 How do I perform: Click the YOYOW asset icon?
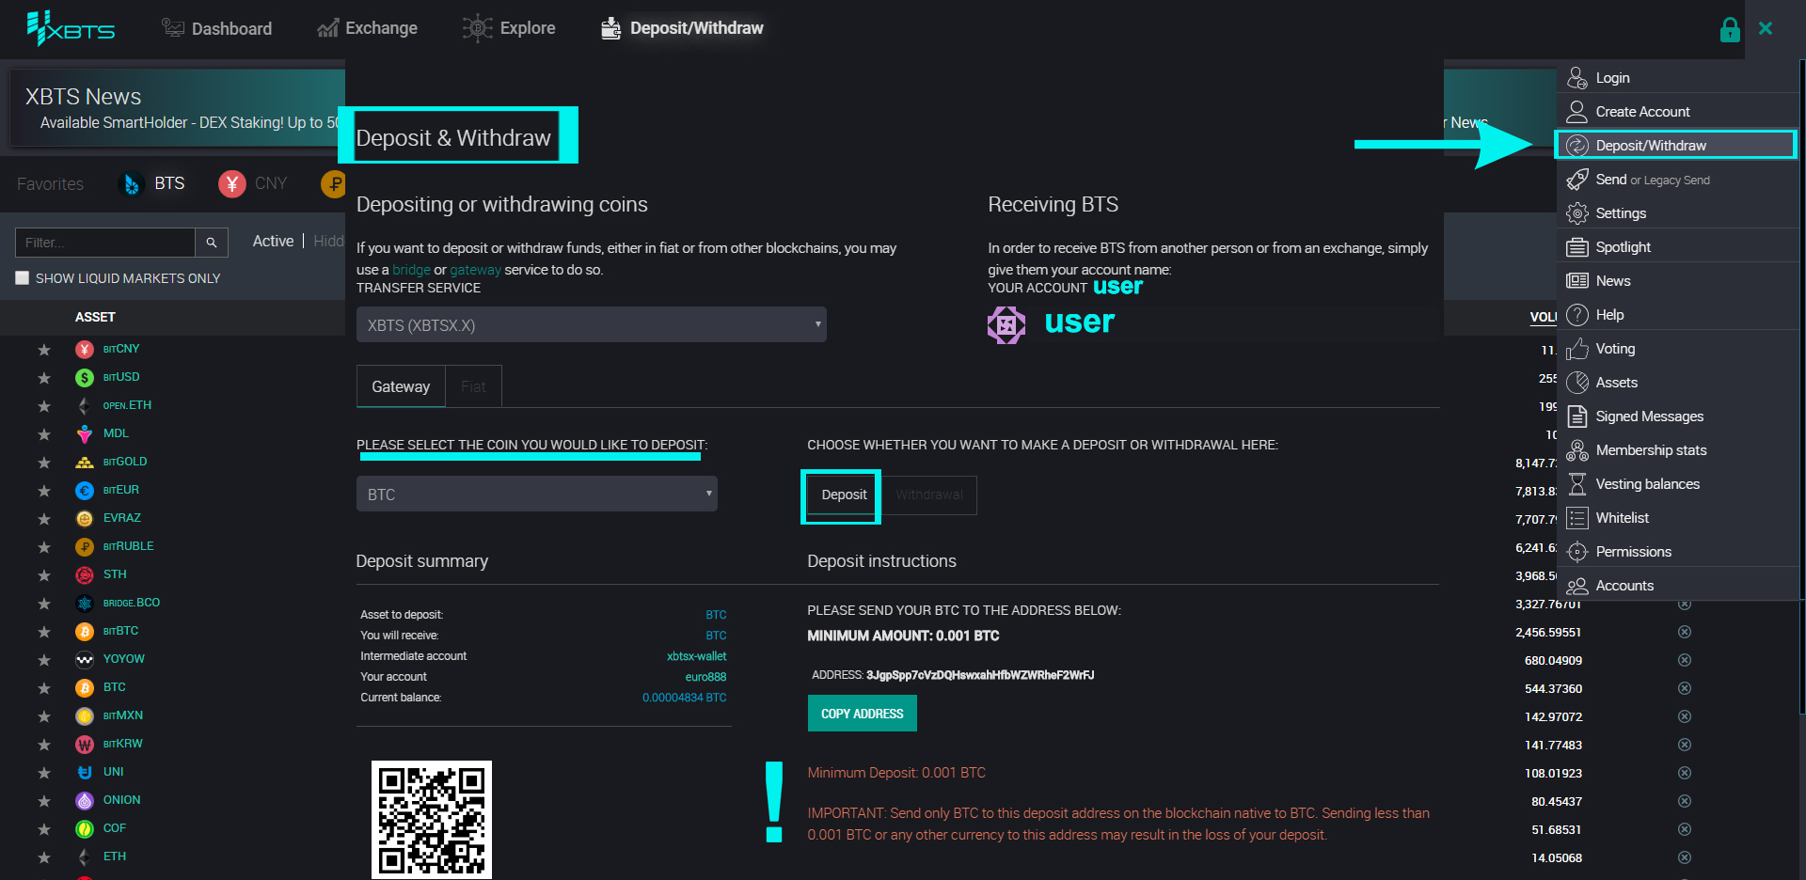click(x=85, y=659)
